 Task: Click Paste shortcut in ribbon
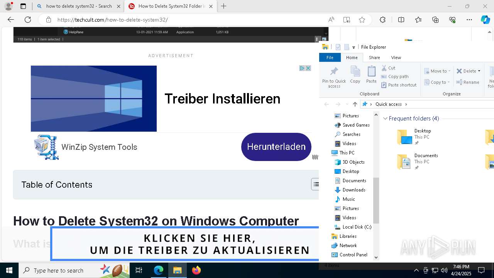tap(399, 85)
